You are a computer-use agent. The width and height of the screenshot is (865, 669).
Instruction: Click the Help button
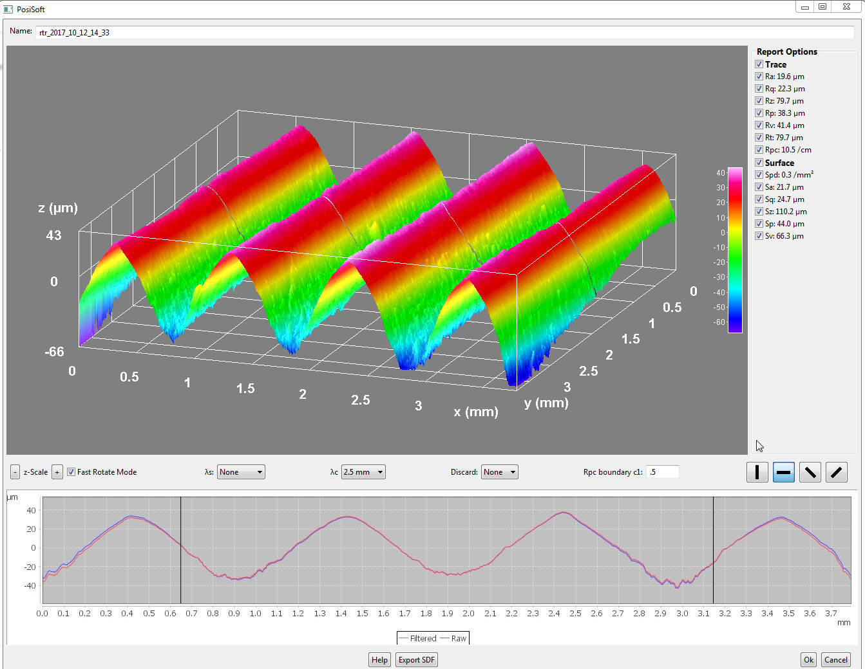click(379, 660)
